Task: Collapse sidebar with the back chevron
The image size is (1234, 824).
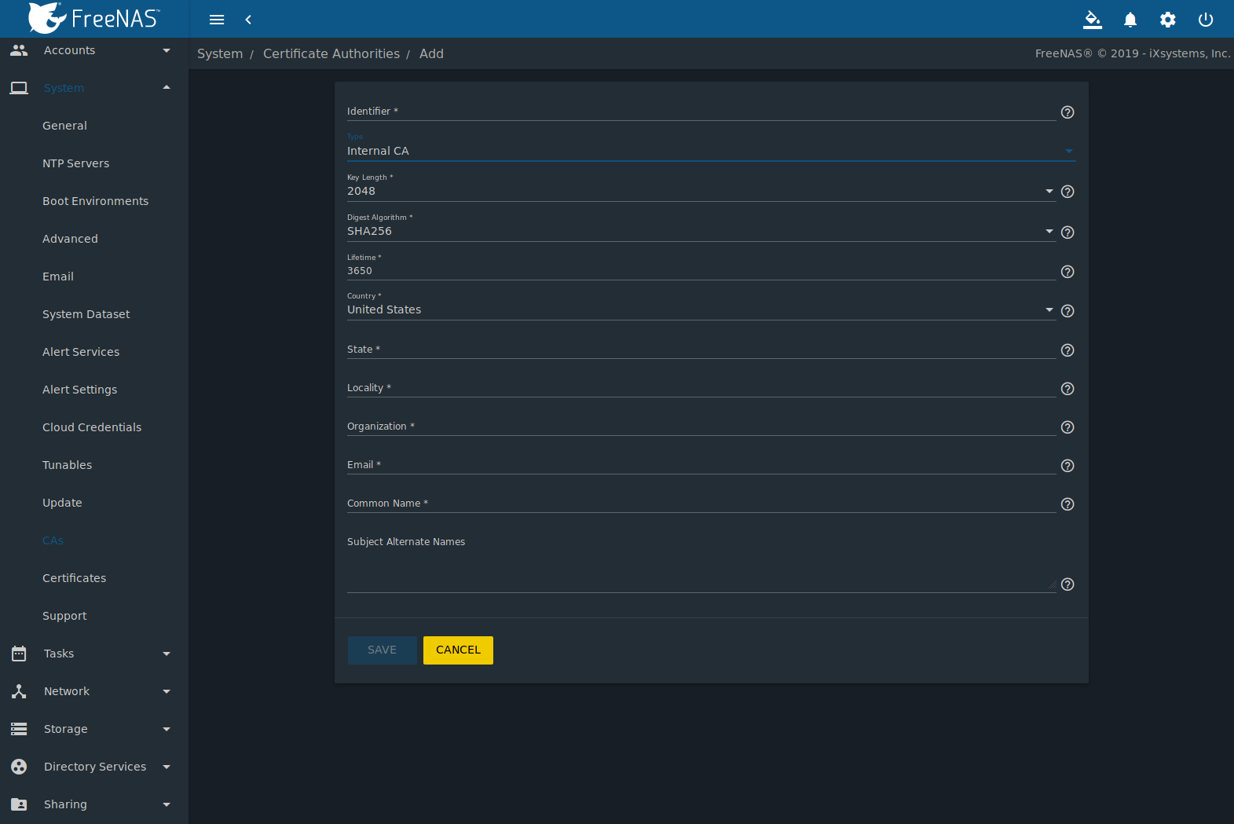Action: (x=248, y=20)
